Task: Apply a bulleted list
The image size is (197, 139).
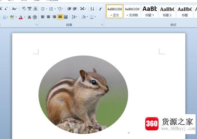Action: tap(43, 9)
